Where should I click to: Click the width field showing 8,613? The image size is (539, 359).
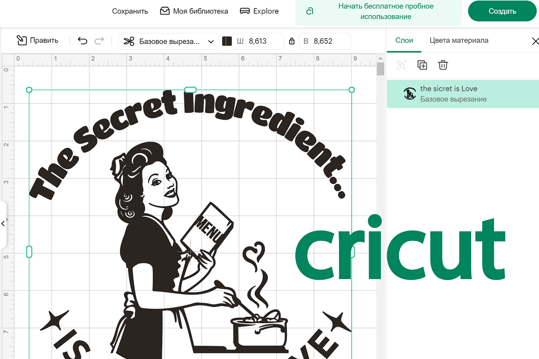click(x=258, y=41)
